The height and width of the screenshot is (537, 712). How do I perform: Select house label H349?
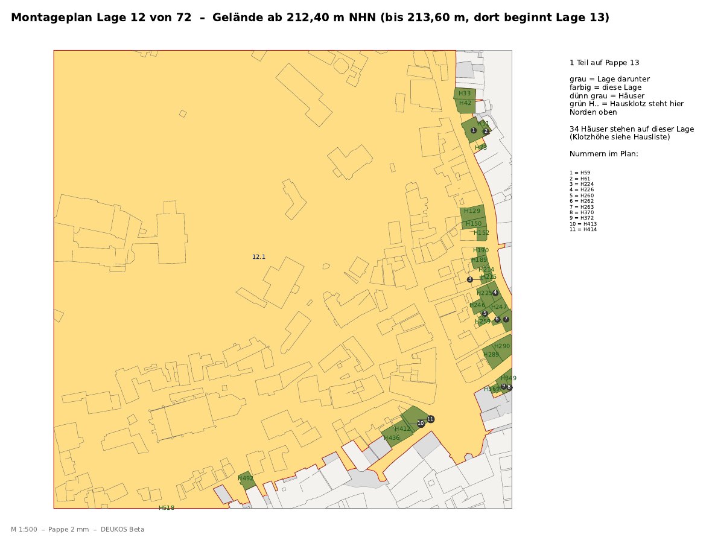(509, 378)
